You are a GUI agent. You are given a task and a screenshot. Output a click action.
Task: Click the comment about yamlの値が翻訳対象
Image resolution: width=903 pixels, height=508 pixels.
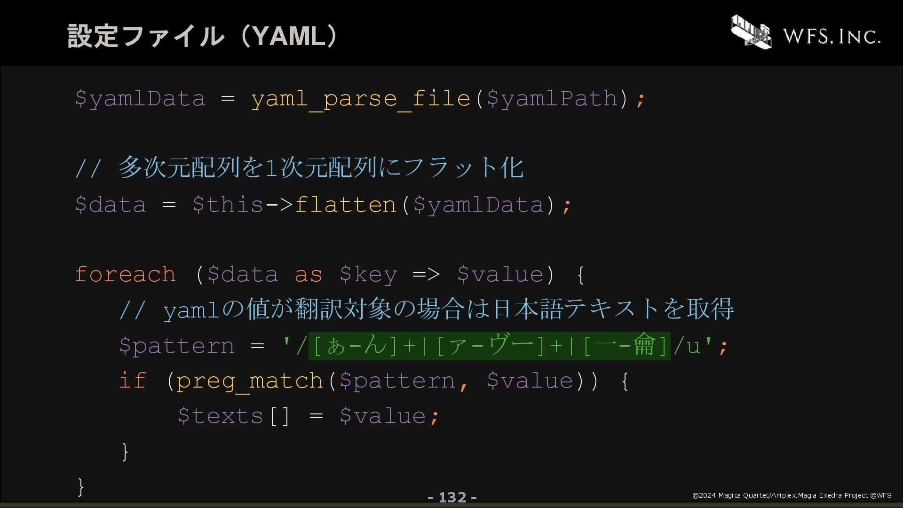pos(427,309)
